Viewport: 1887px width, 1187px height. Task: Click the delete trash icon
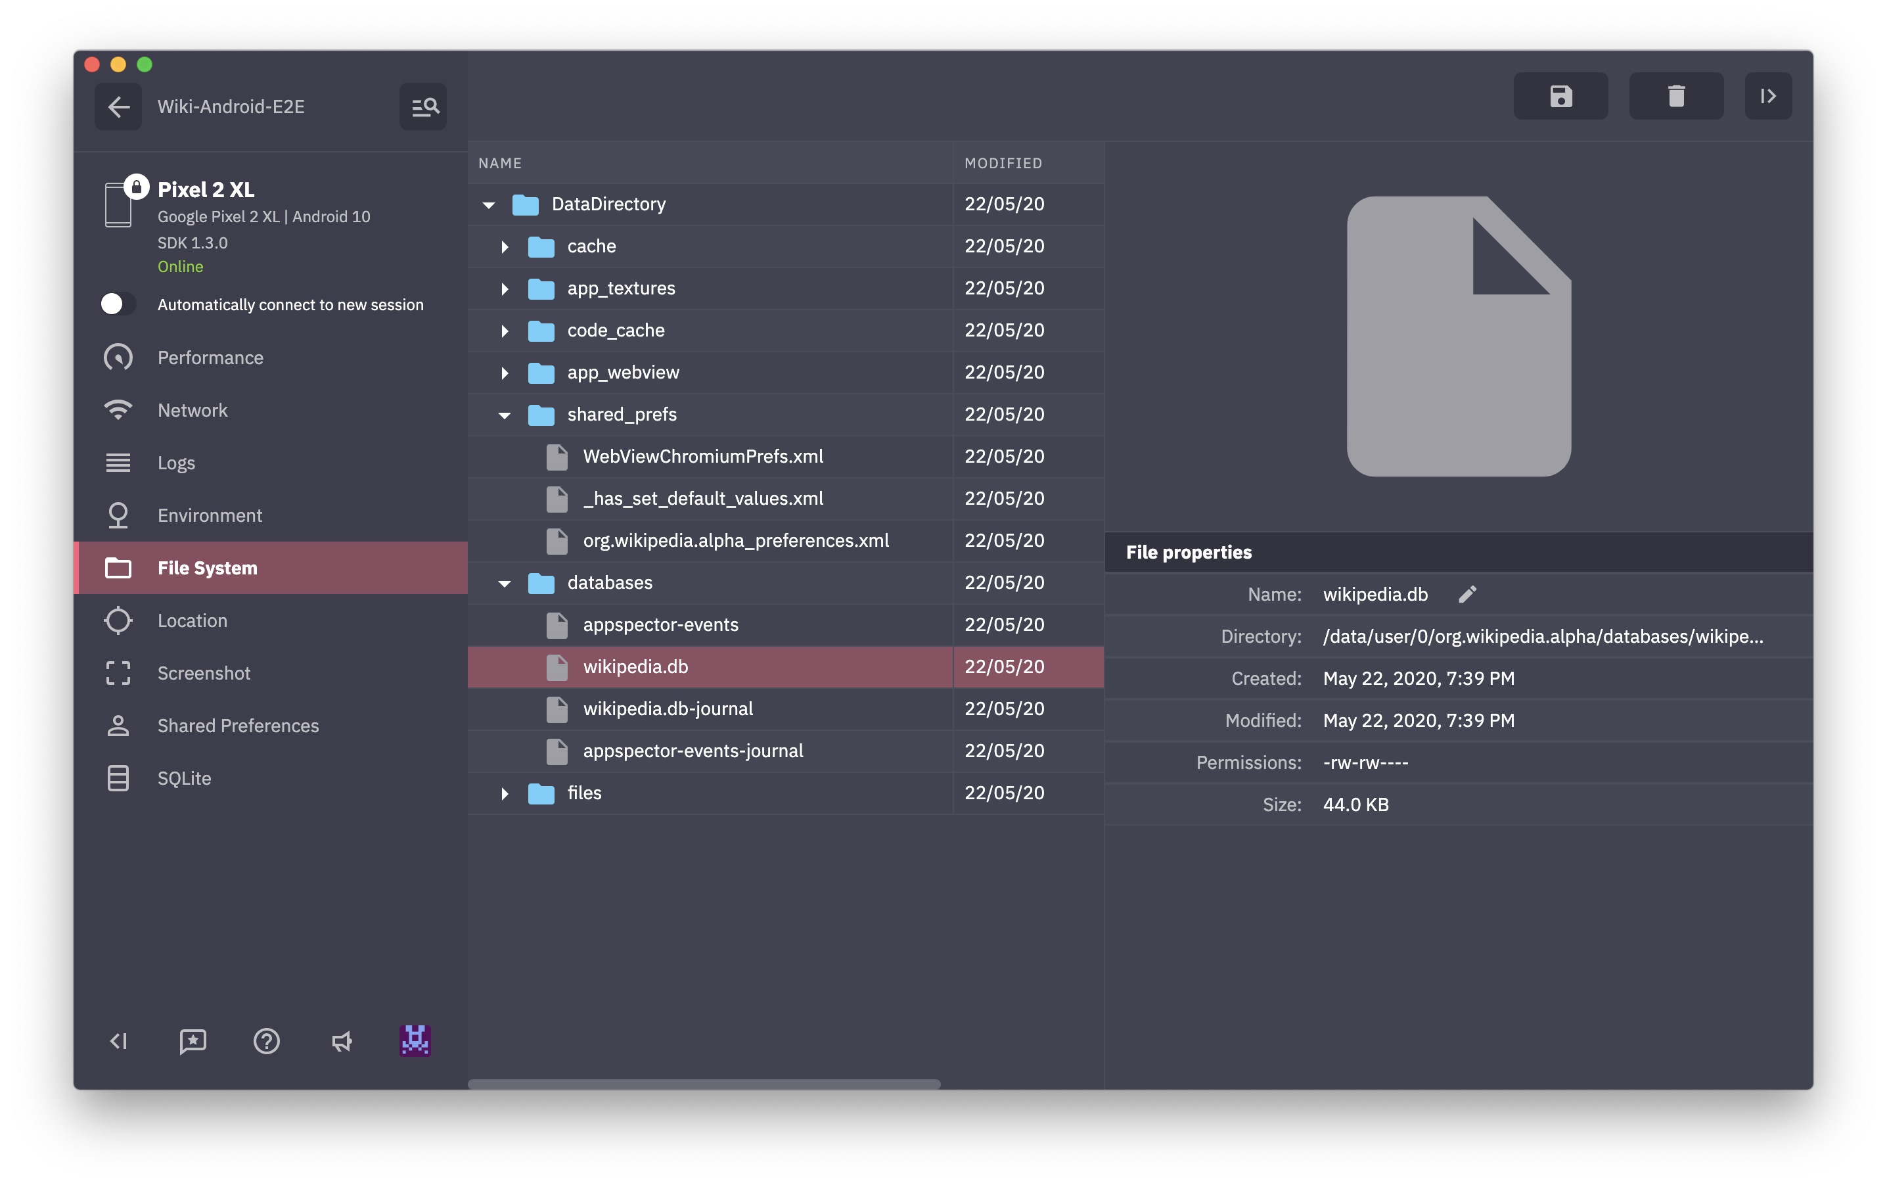pos(1675,97)
